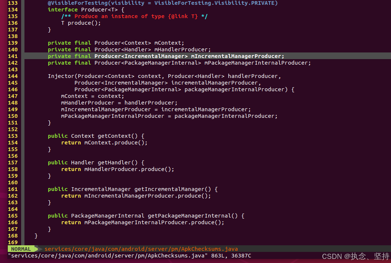
Task: Click 'mContext = context;' assignment
Action: (x=93, y=96)
